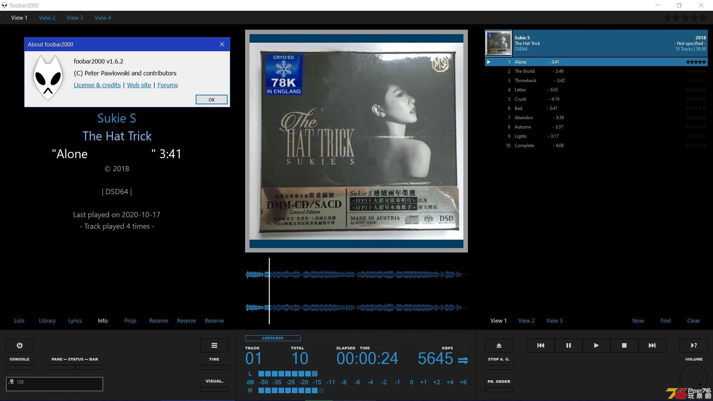Viewport: 713px width, 401px height.
Task: Click the album cover artwork
Action: 356,141
